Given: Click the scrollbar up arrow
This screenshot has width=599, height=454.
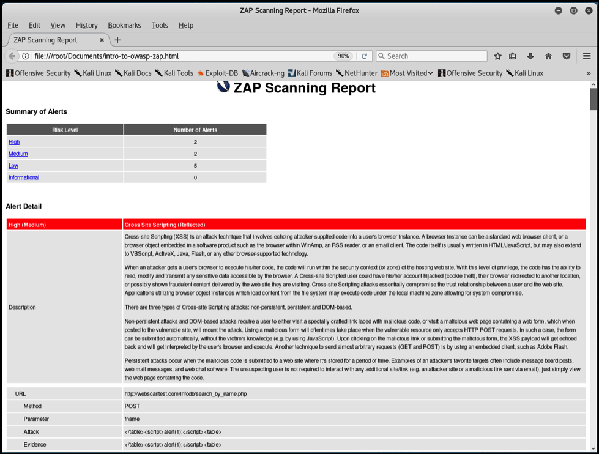Looking at the screenshot, I should pos(593,84).
